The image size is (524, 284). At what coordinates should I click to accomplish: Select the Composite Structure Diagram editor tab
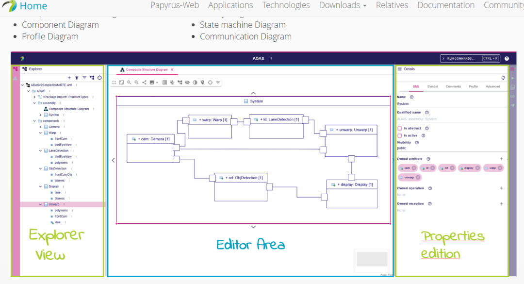click(147, 69)
